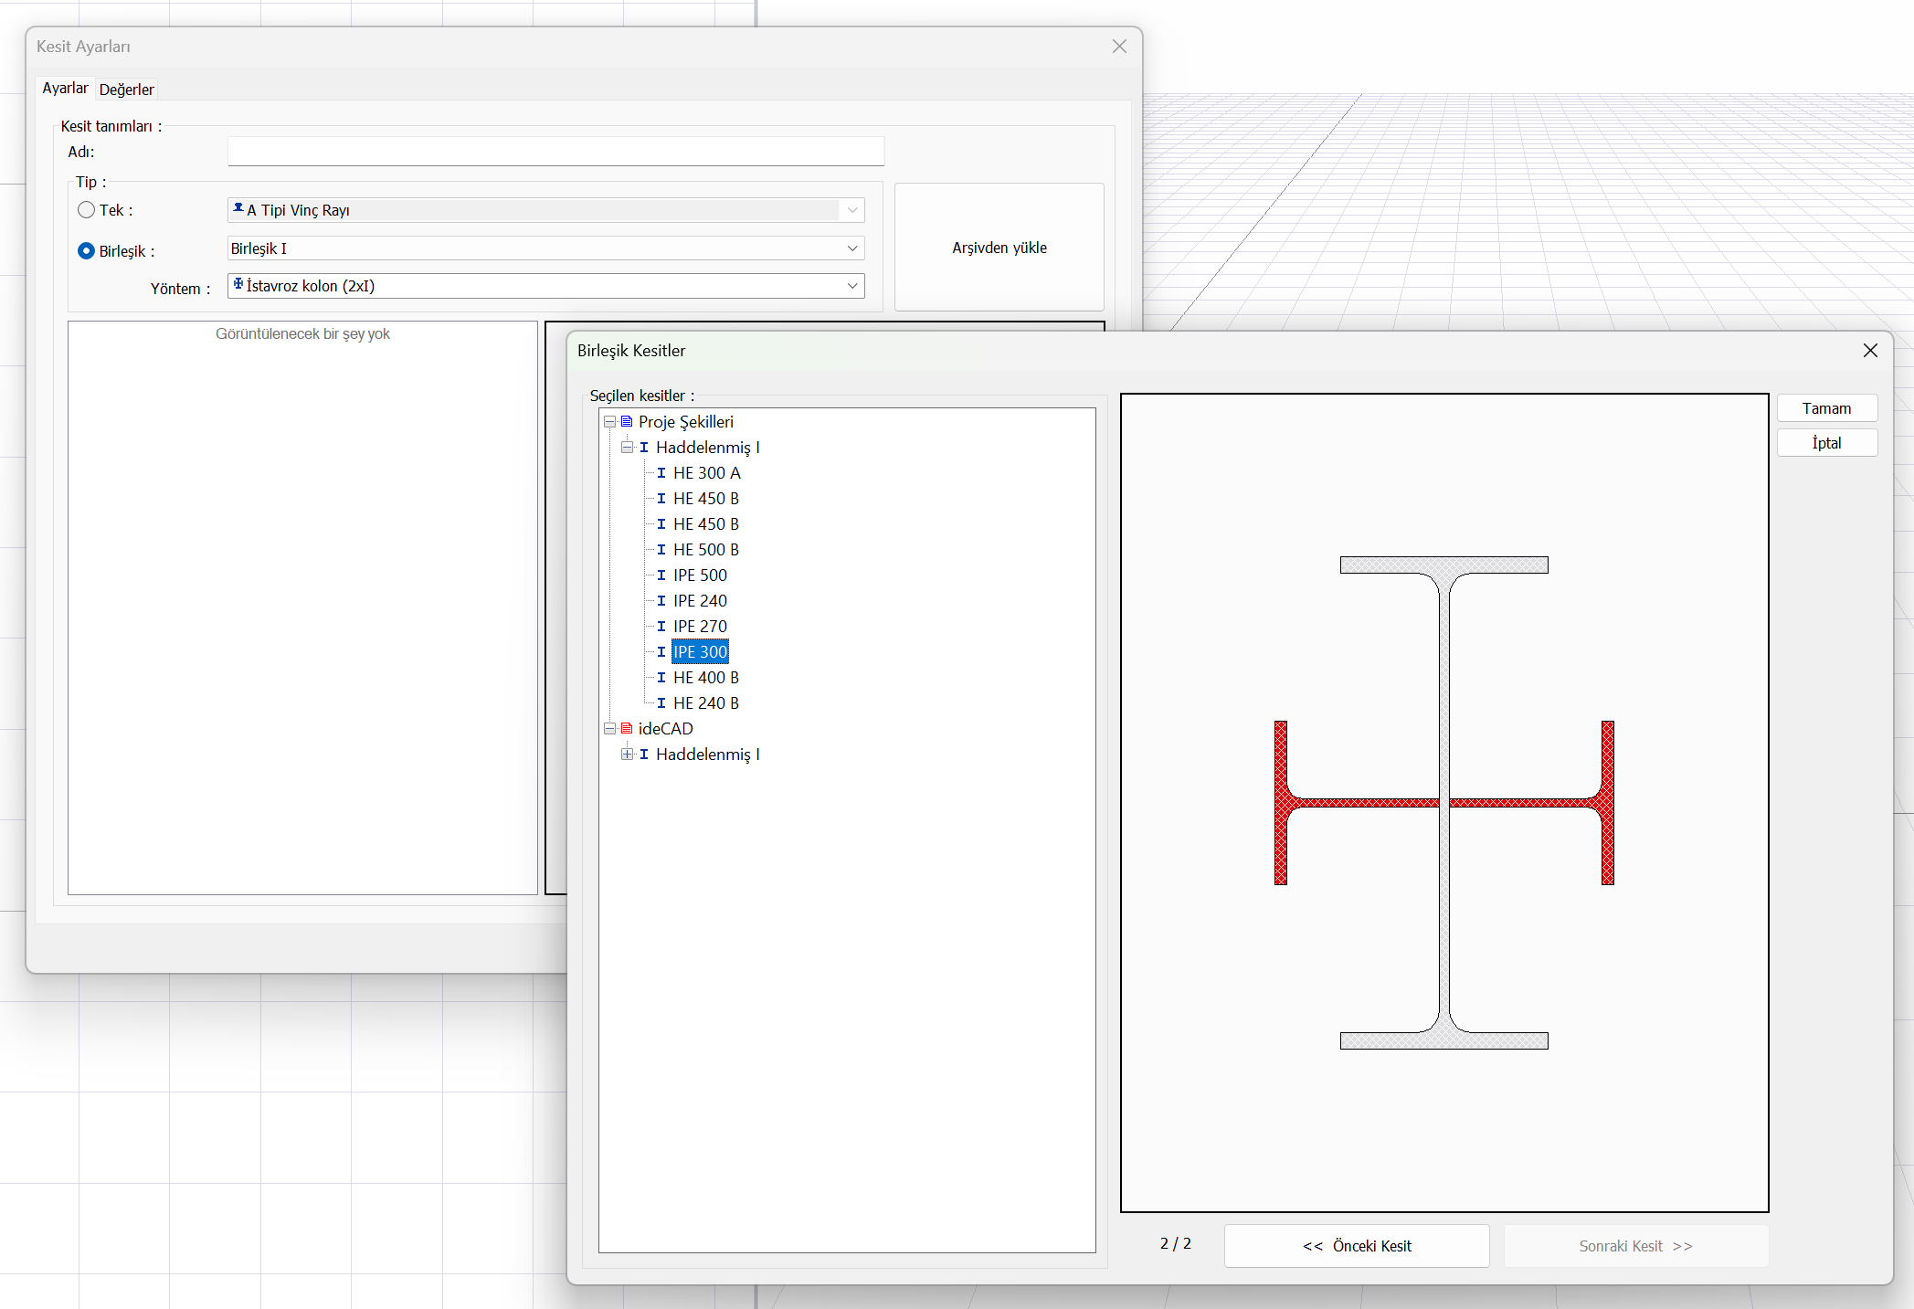The height and width of the screenshot is (1309, 1914).
Task: Click the I-beam icon beside HE 300 A
Action: click(x=661, y=472)
